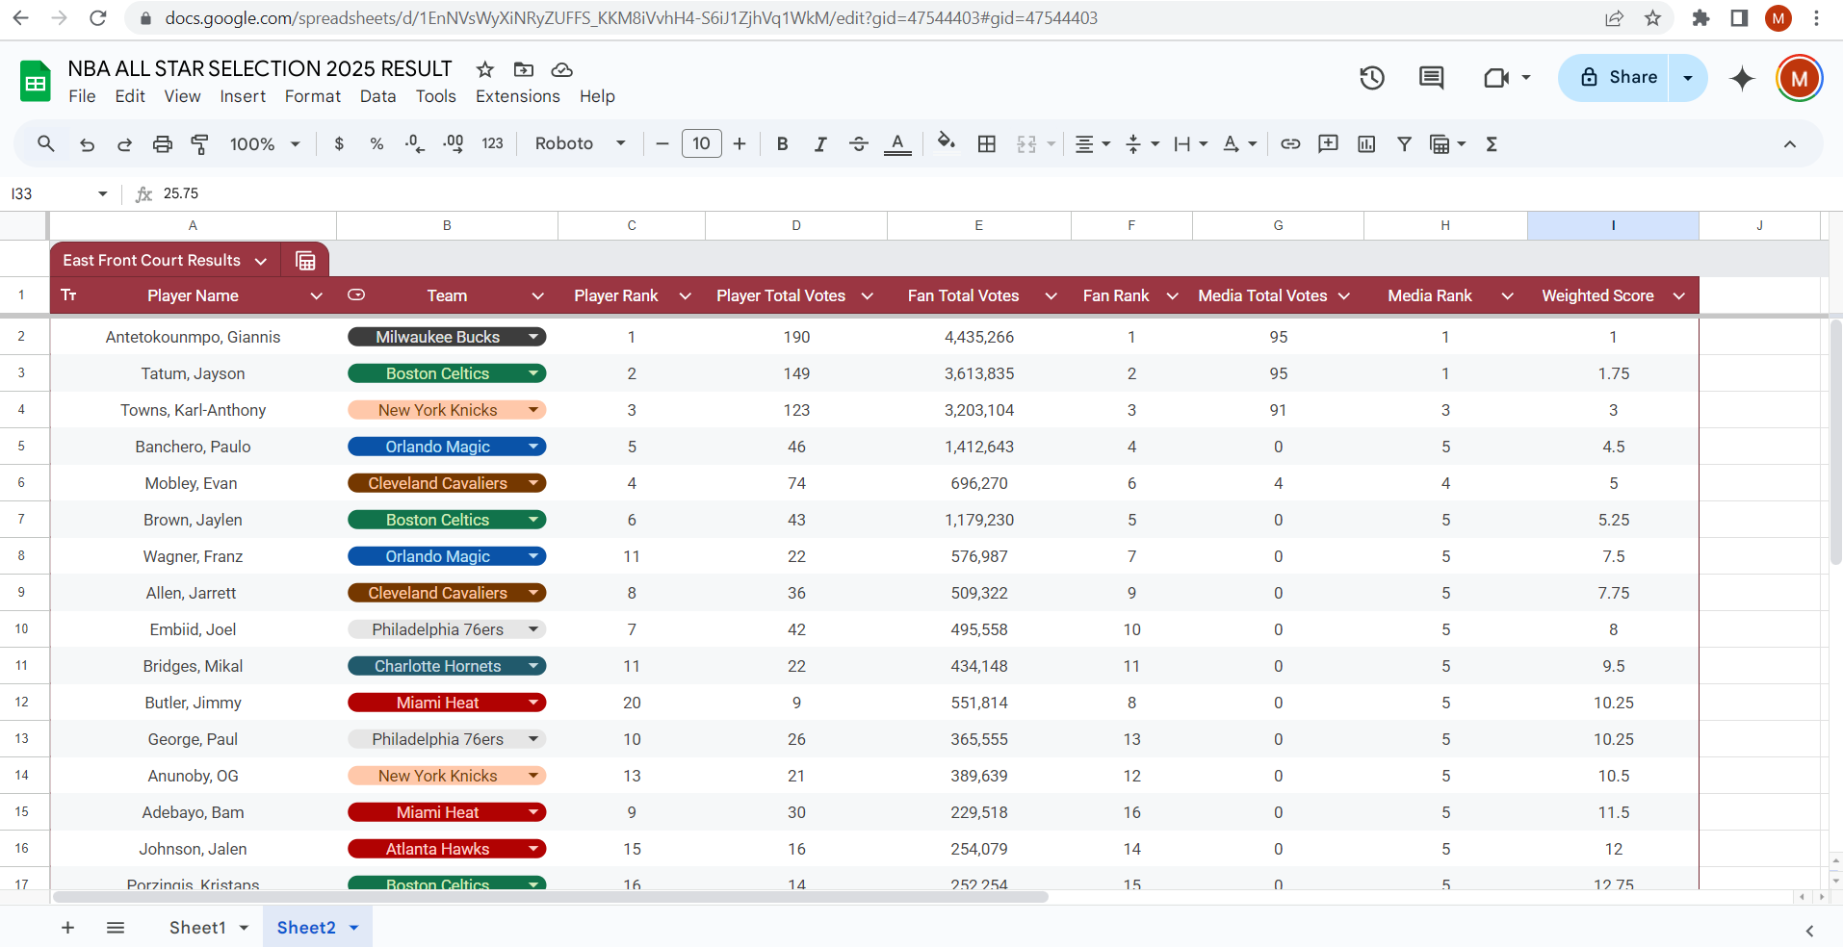Open the Format menu

313,96
